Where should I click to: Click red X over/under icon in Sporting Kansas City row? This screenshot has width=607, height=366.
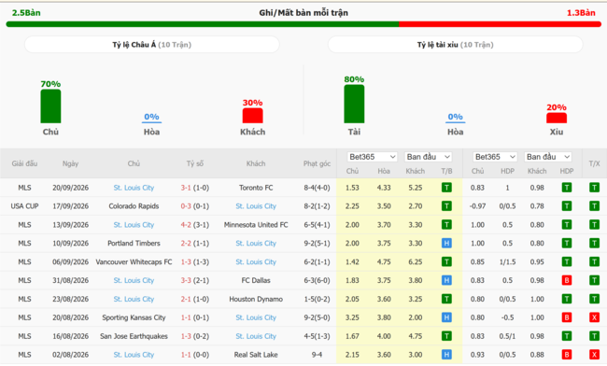click(594, 317)
